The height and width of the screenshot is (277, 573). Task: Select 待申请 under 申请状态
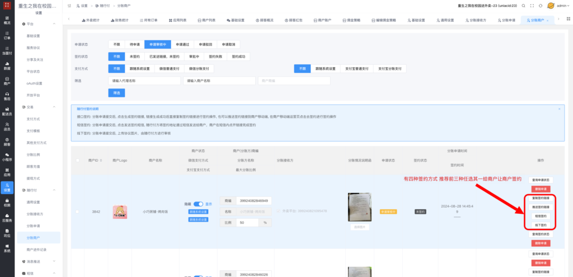134,44
